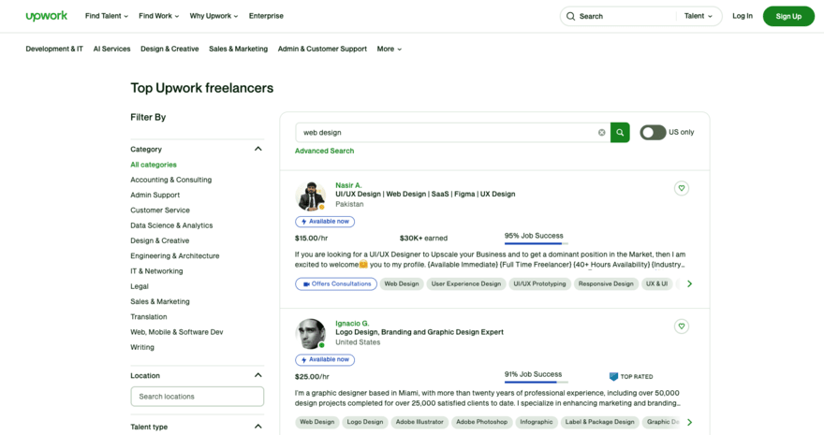Open the Design & Creative navigation item
The width and height of the screenshot is (824, 435).
point(169,49)
